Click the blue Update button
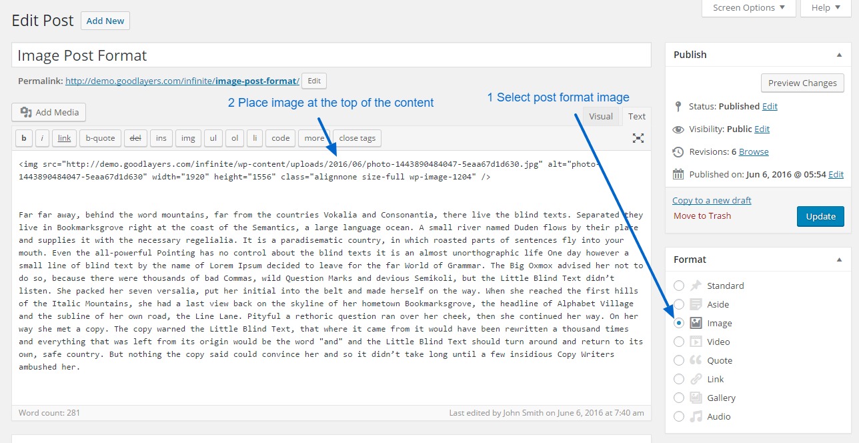 coord(820,216)
